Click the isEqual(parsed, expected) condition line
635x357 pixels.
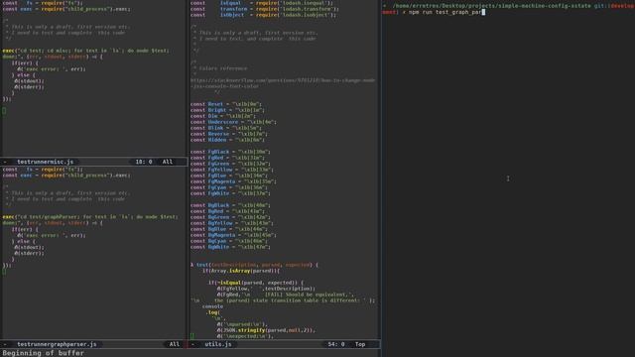tap(256, 283)
